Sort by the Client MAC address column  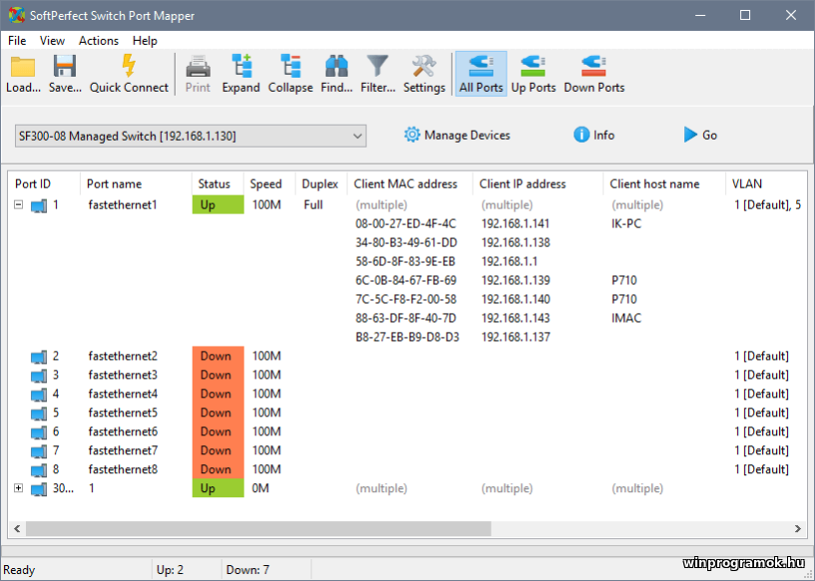pyautogui.click(x=406, y=184)
